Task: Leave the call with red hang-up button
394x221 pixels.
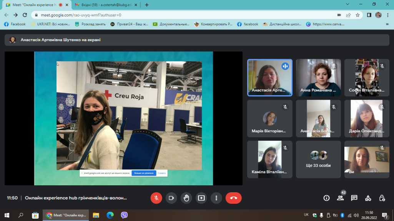Action: pos(233,198)
